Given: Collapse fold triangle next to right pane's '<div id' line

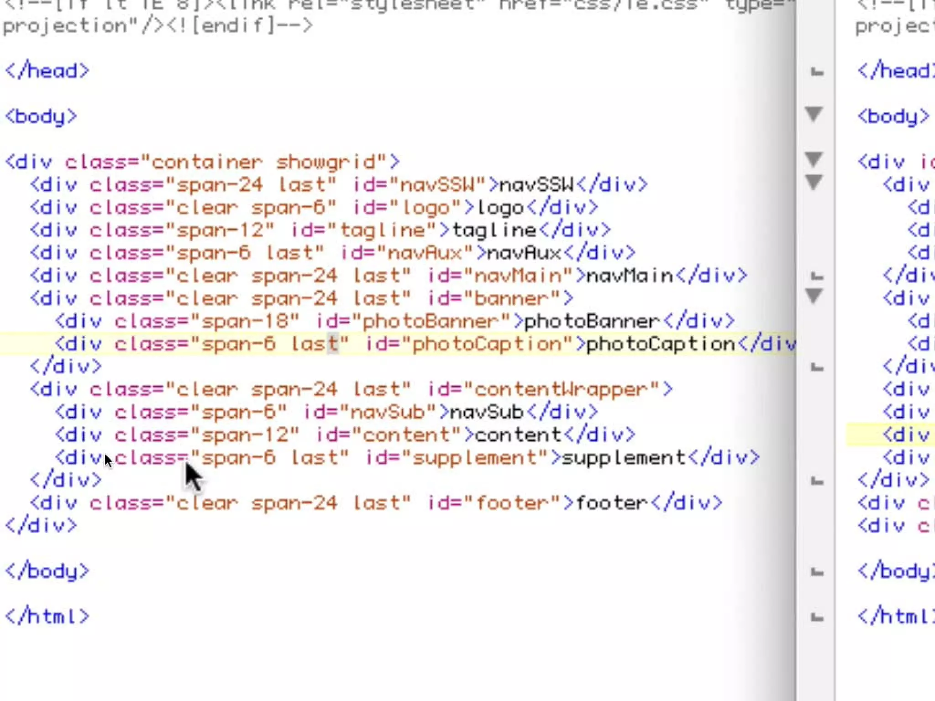Looking at the screenshot, I should pyautogui.click(x=814, y=159).
